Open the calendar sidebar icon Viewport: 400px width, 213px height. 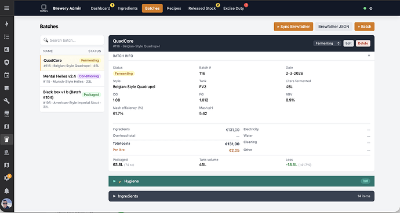tap(6, 75)
